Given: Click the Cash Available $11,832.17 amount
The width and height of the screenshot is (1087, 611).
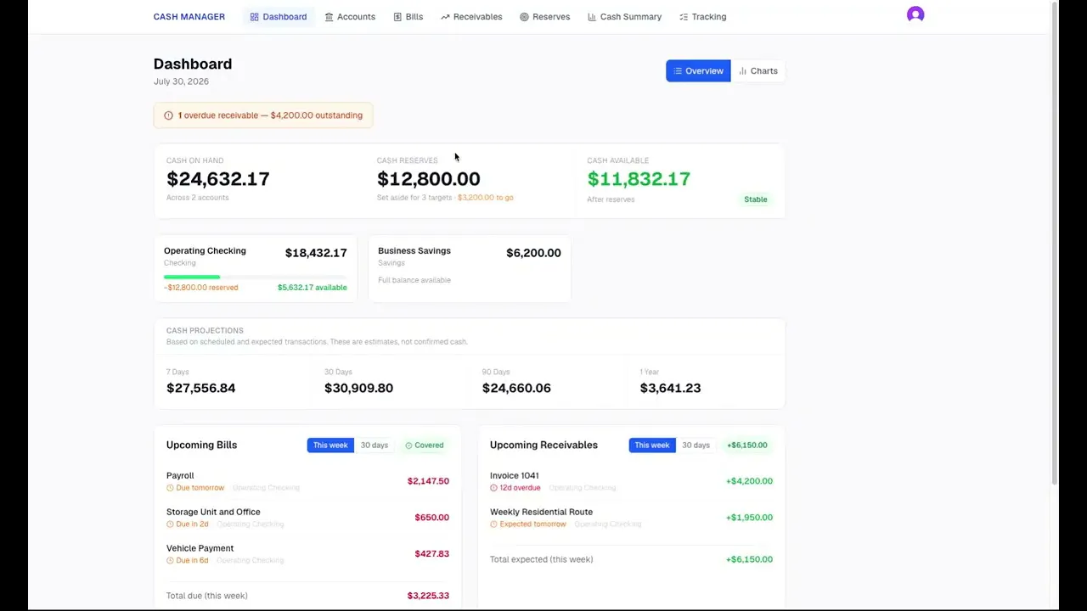Looking at the screenshot, I should (639, 179).
